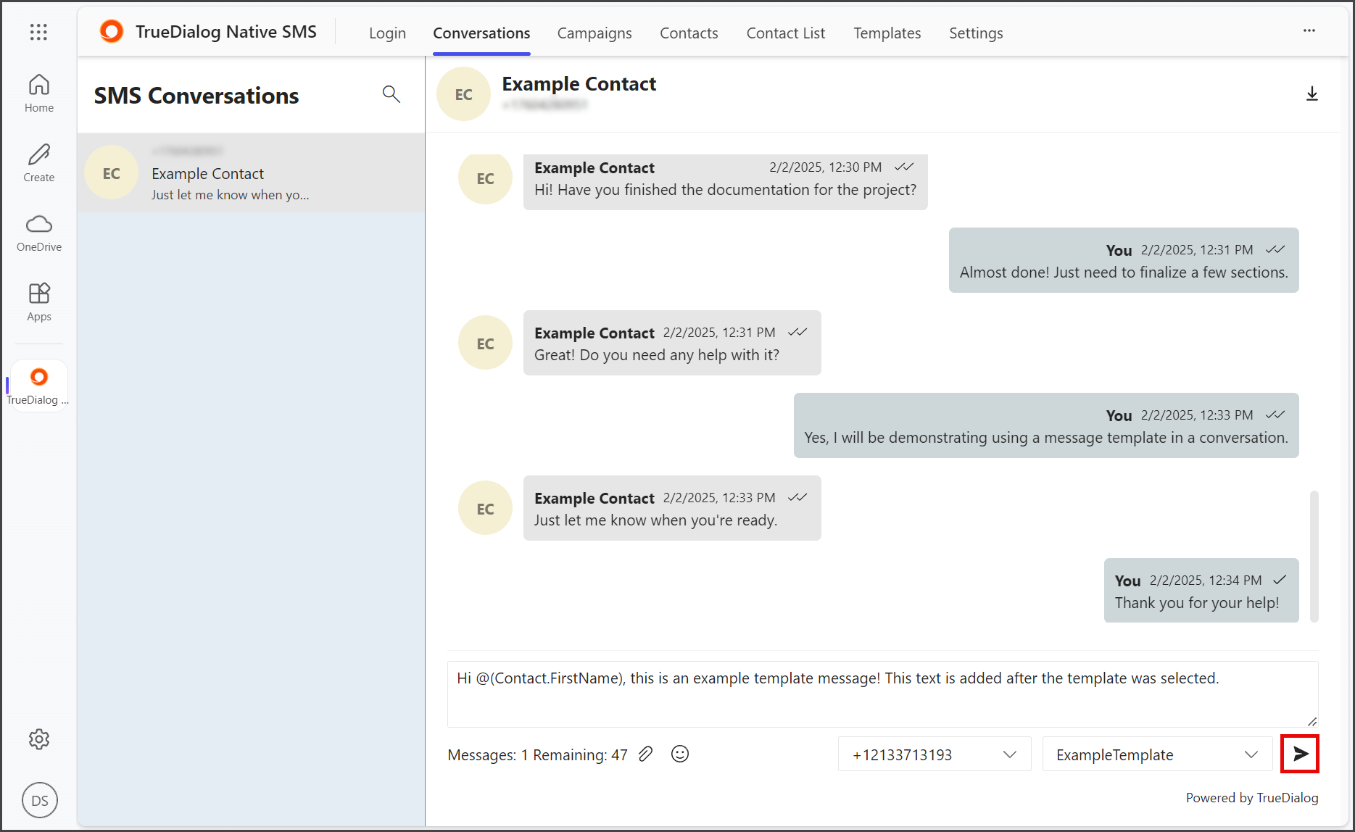Open the Contact List tab
The image size is (1355, 832).
[786, 33]
